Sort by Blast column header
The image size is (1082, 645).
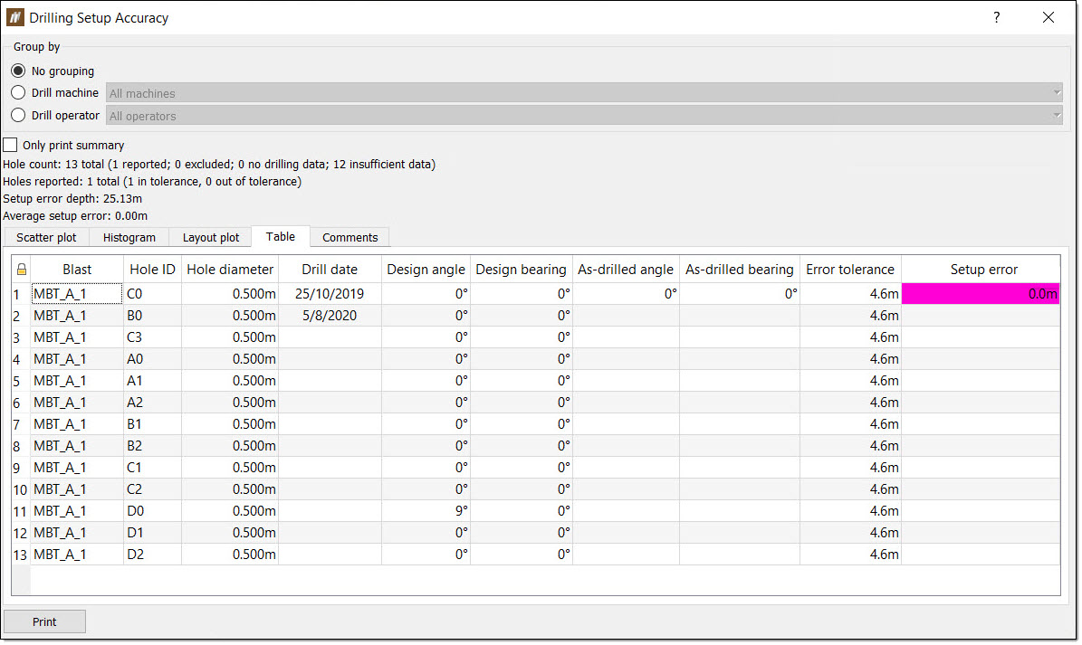tap(77, 270)
